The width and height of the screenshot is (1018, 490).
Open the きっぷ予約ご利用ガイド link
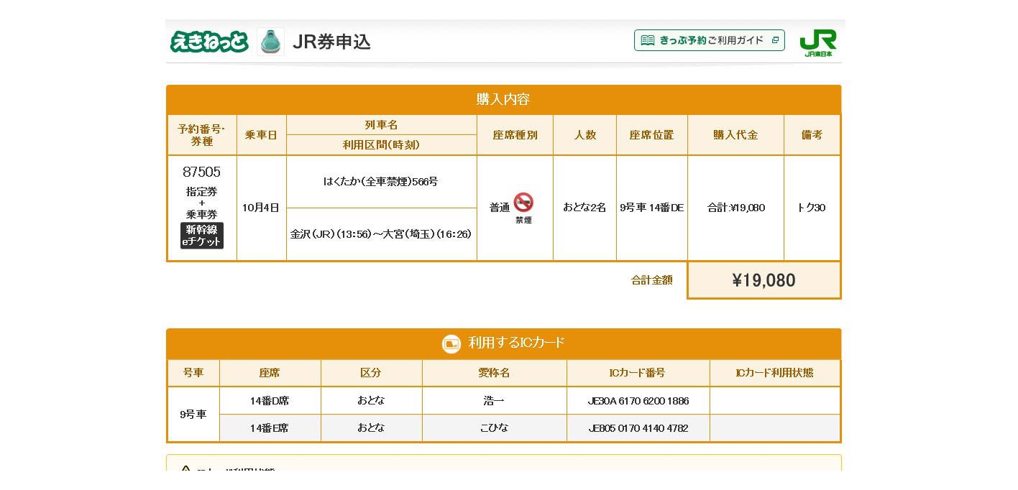710,40
